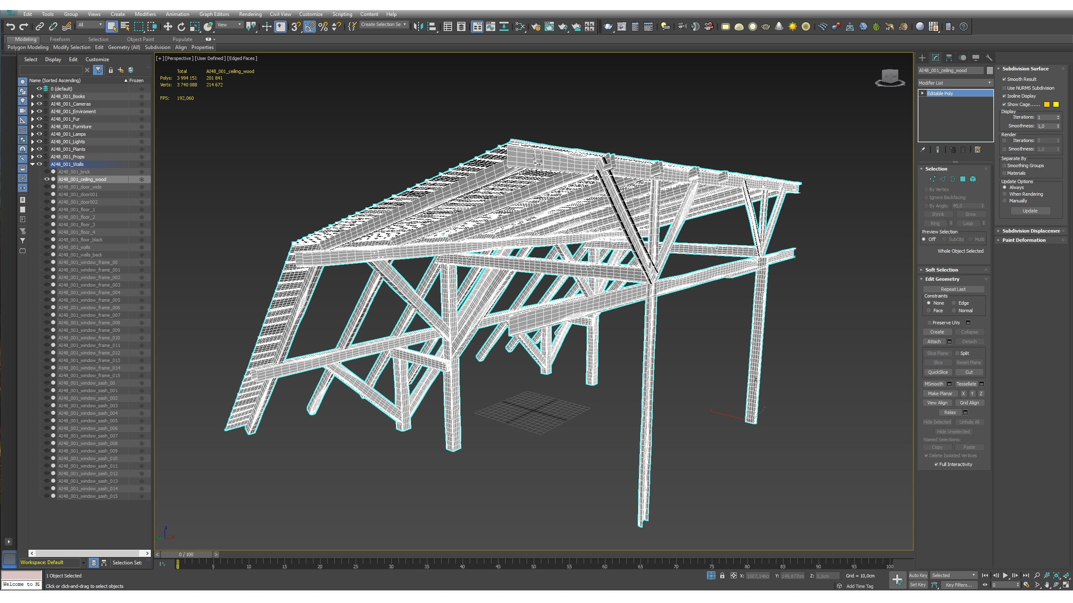Click the first orange Show Cage color swatch
Image resolution: width=1073 pixels, height=603 pixels.
[x=1047, y=104]
